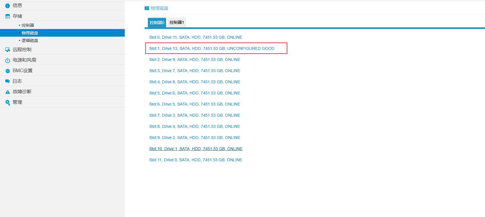The image size is (485, 217).
Task: Click the 存储 storage icon
Action: (x=8, y=16)
